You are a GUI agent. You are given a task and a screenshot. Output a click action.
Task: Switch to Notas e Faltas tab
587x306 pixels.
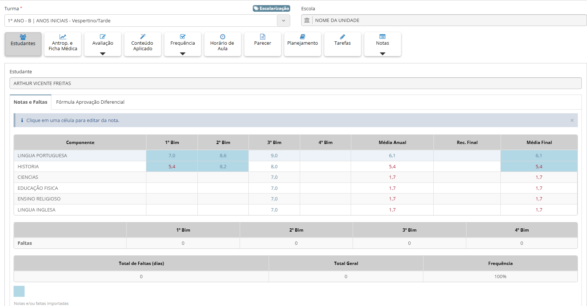click(30, 102)
